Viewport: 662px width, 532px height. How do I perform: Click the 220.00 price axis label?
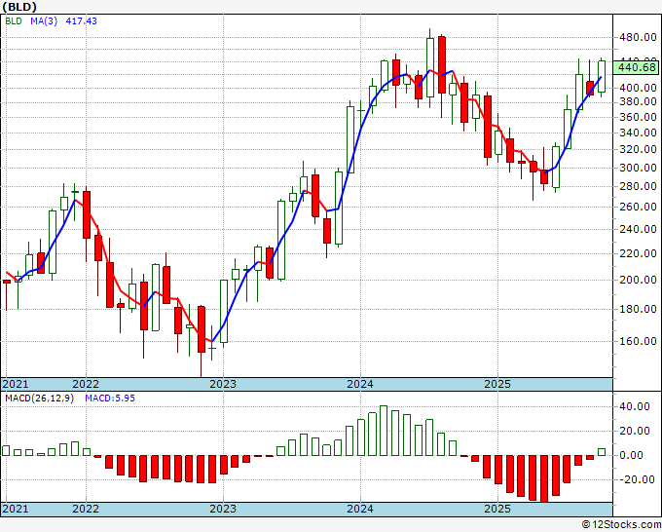tap(638, 253)
